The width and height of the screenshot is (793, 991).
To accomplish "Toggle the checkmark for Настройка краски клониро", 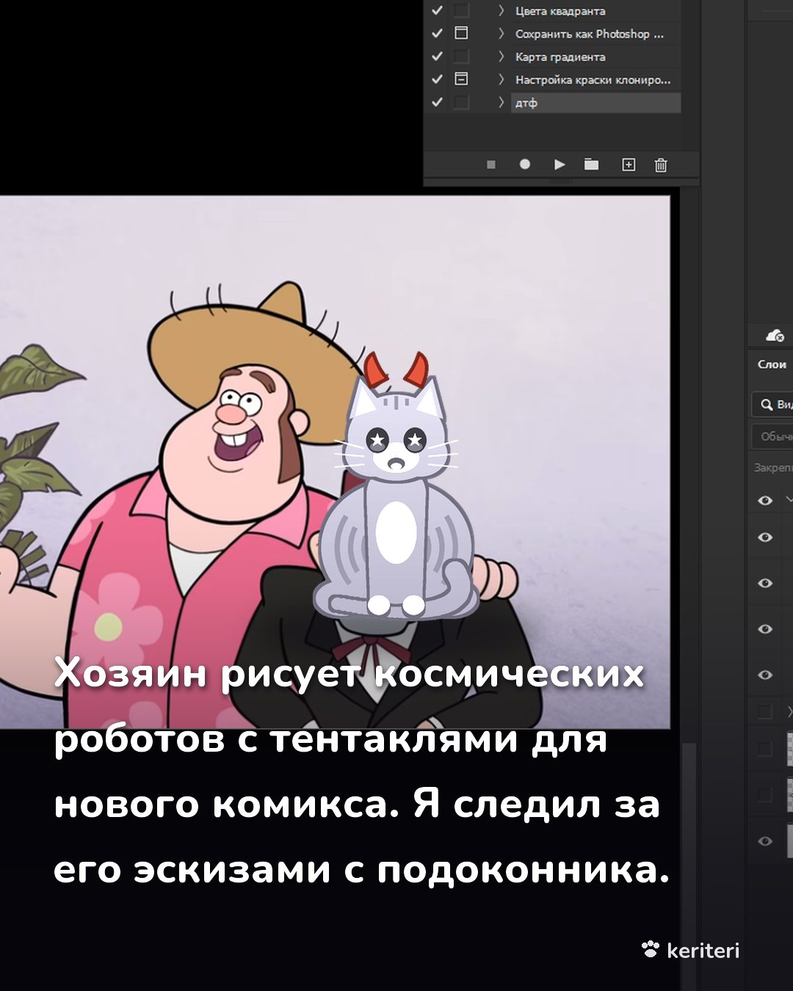I will coord(437,79).
